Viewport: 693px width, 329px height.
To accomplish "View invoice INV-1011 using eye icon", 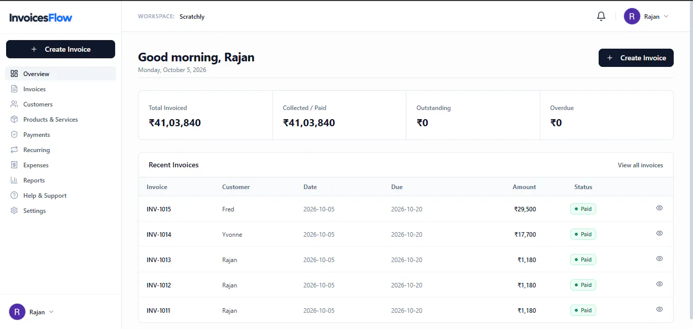I will (x=660, y=309).
